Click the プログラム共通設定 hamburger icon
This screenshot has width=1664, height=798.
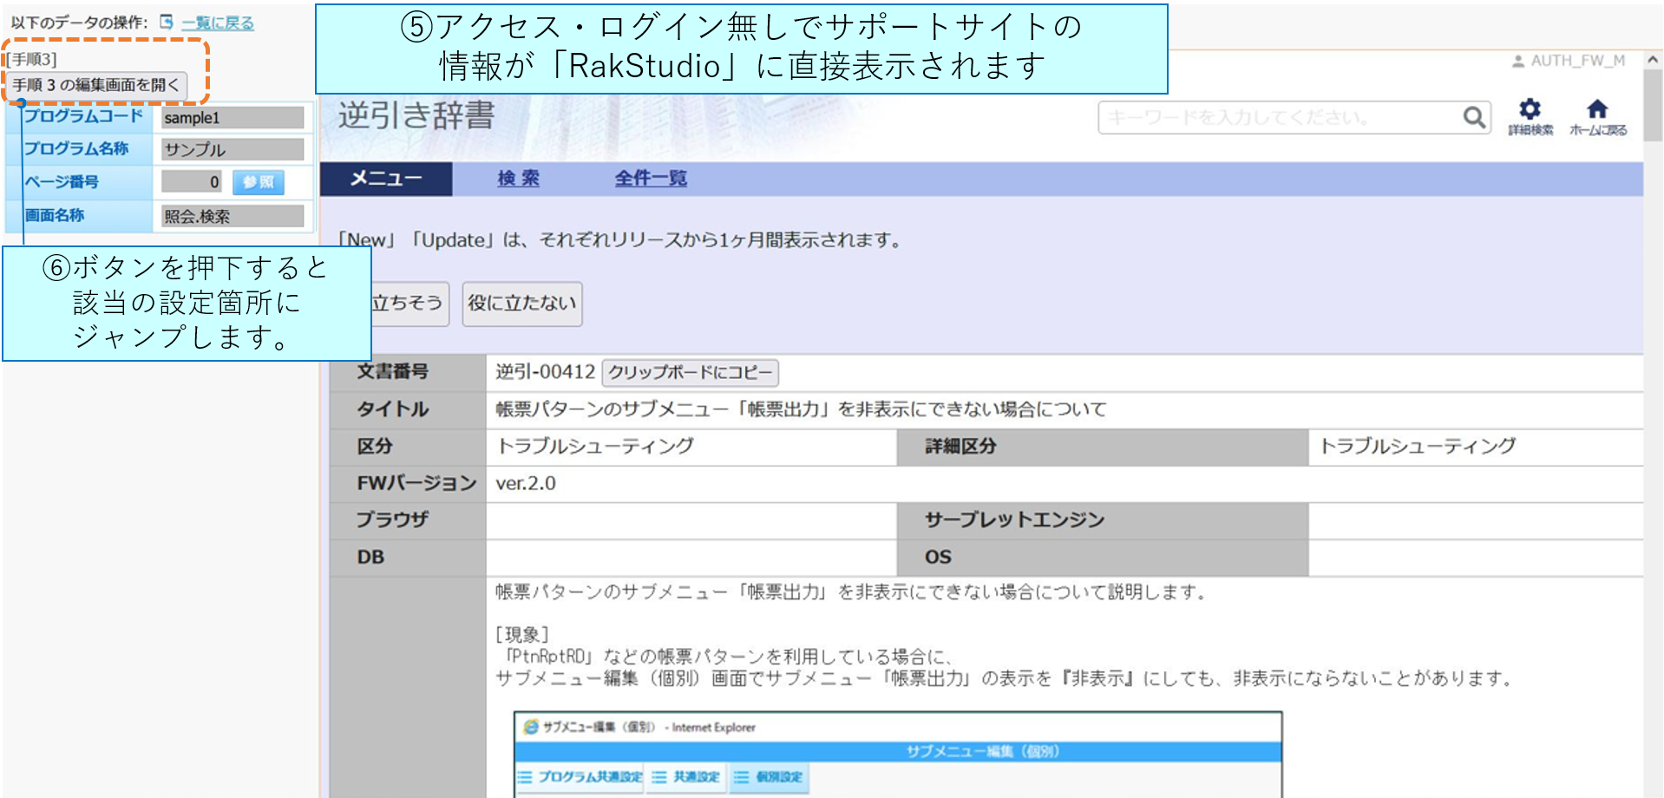pyautogui.click(x=525, y=777)
